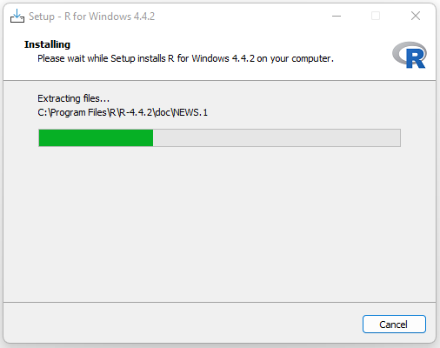Click the green filled part of progress bar
440x348 pixels.
click(96, 138)
